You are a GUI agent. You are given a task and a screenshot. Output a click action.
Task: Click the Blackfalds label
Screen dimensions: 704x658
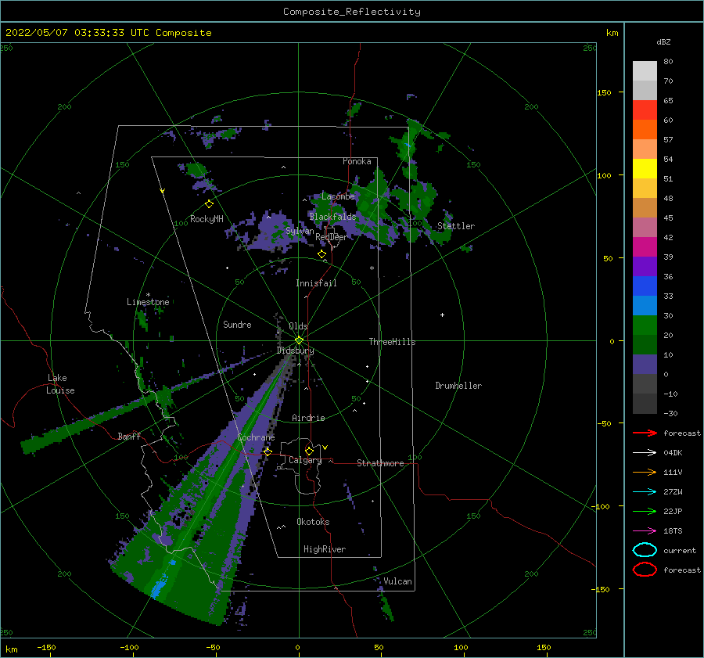(x=332, y=217)
